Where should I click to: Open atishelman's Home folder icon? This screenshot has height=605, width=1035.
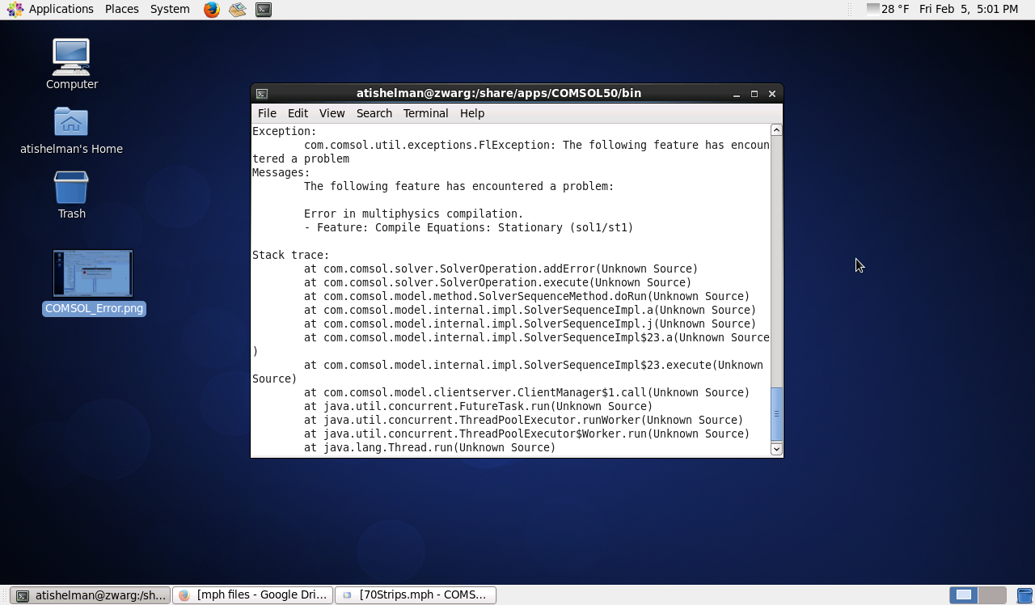tap(71, 123)
